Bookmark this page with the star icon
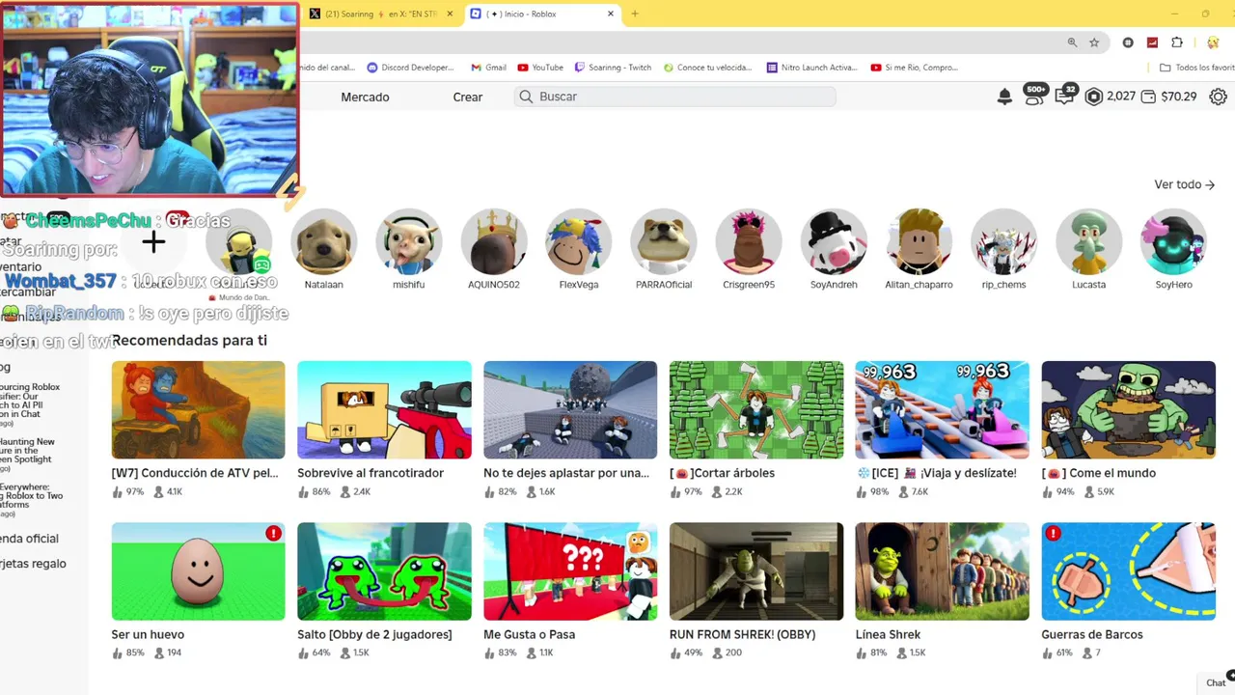 [1094, 42]
